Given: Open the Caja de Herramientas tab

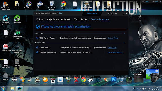Looking at the screenshot, I should 59,20.
